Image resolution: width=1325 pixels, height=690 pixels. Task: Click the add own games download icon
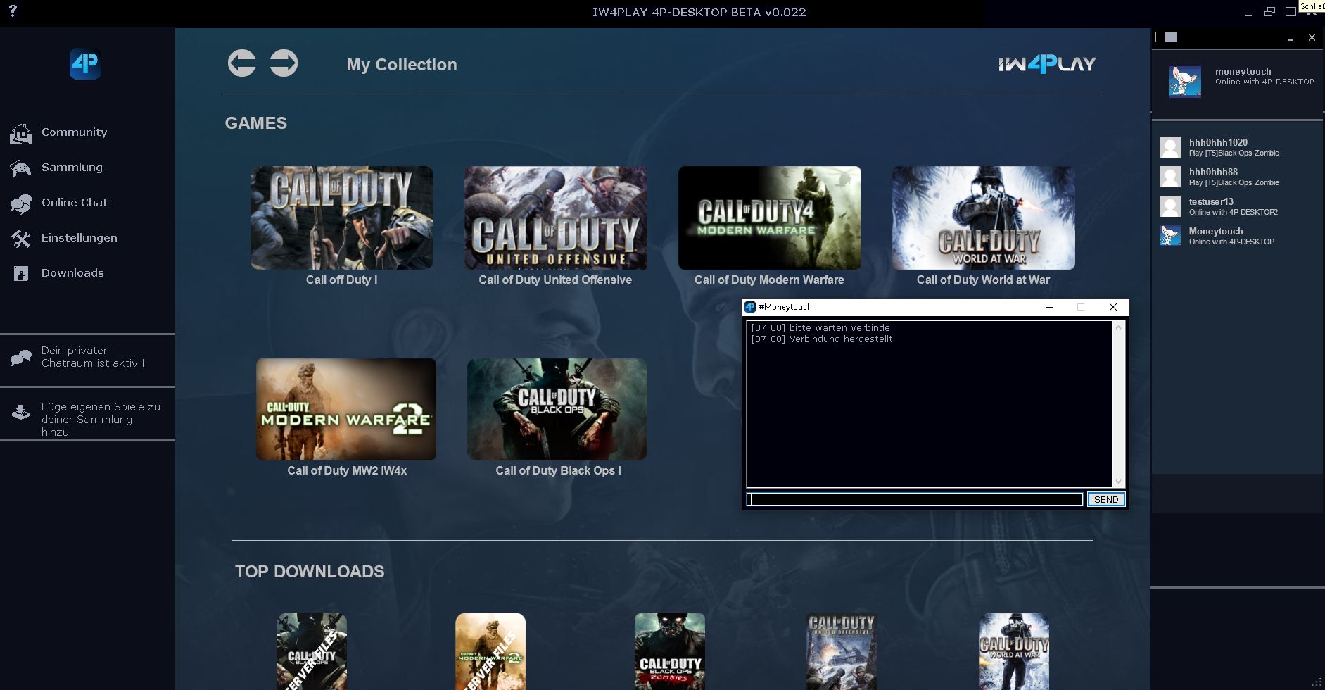(x=21, y=412)
